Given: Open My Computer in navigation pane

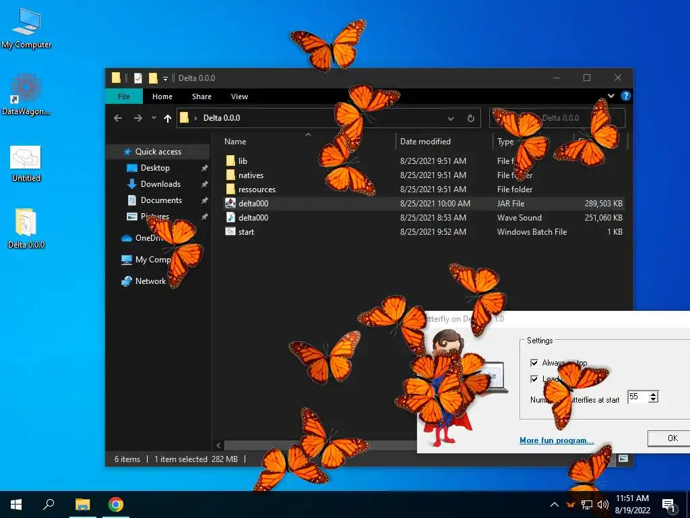Looking at the screenshot, I should tap(153, 260).
